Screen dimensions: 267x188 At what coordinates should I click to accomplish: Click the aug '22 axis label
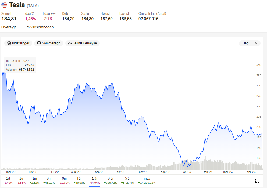tap(76, 172)
